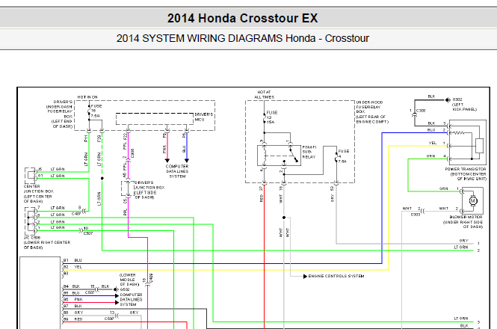Click "(UNDER RIGHT SIDE OF DASH)" note

pos(463,224)
